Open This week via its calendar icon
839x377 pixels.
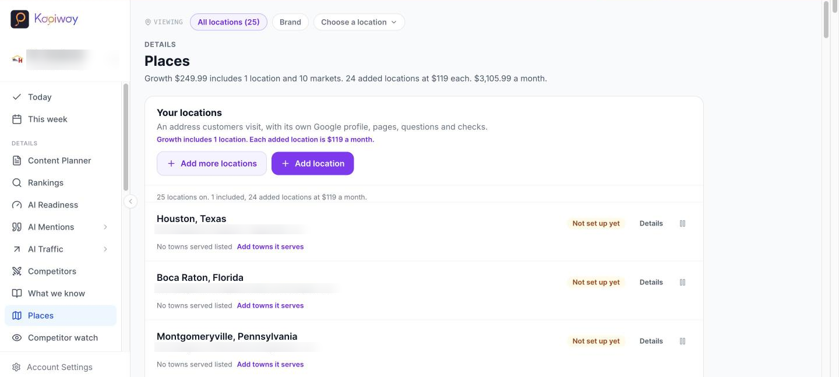(17, 119)
